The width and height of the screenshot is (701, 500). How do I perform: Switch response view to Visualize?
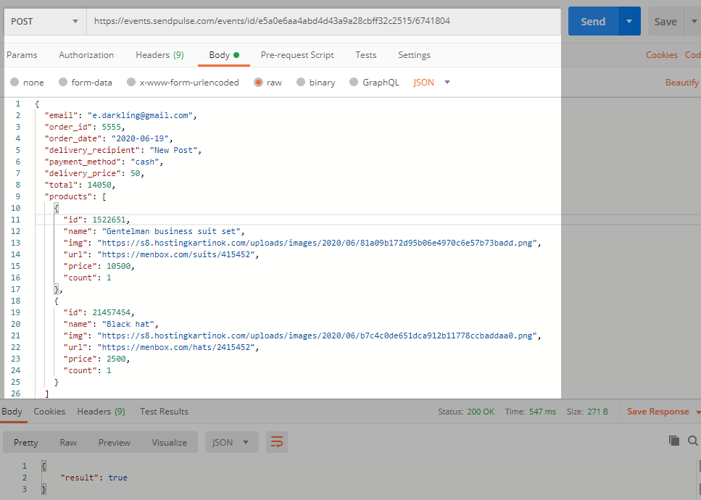click(x=170, y=442)
